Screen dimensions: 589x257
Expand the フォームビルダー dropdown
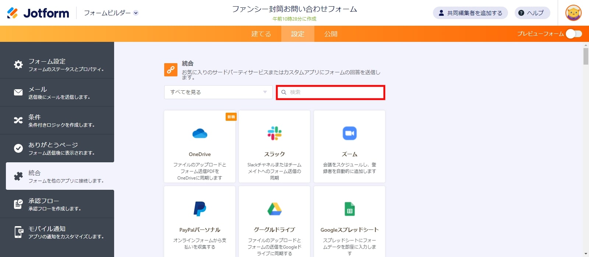tap(111, 13)
